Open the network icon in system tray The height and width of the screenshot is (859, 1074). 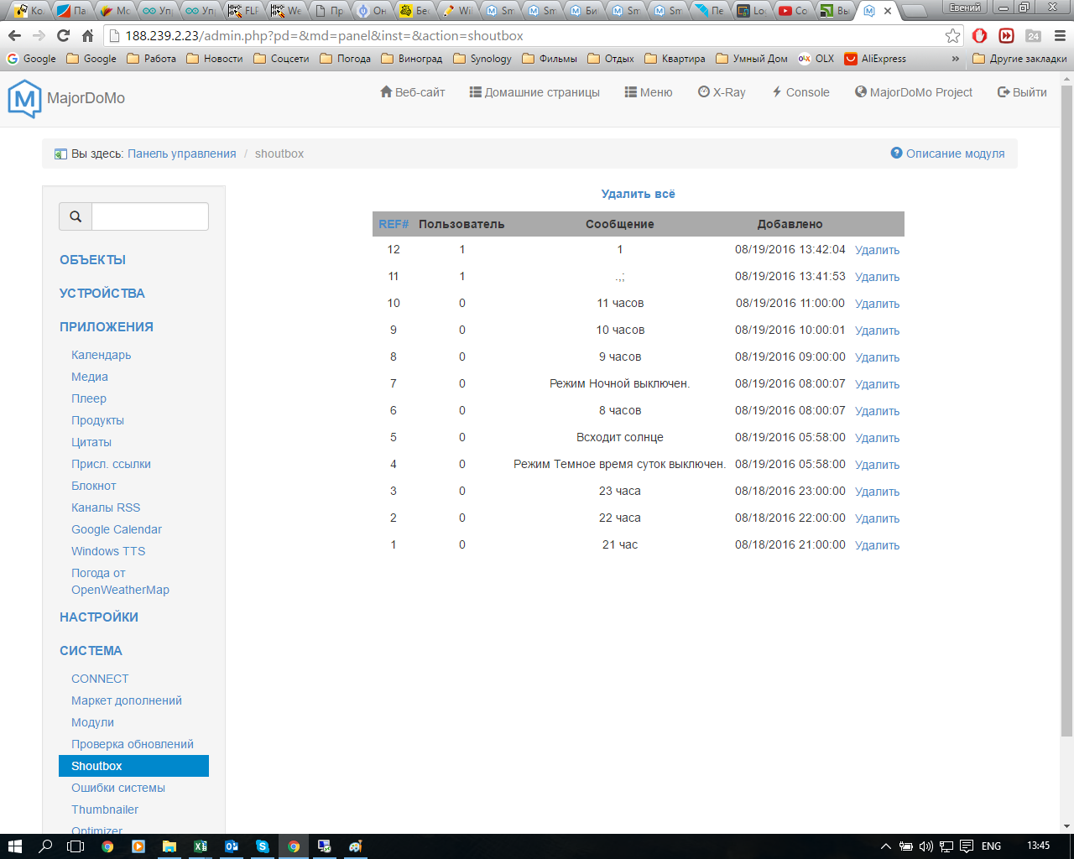coord(946,846)
